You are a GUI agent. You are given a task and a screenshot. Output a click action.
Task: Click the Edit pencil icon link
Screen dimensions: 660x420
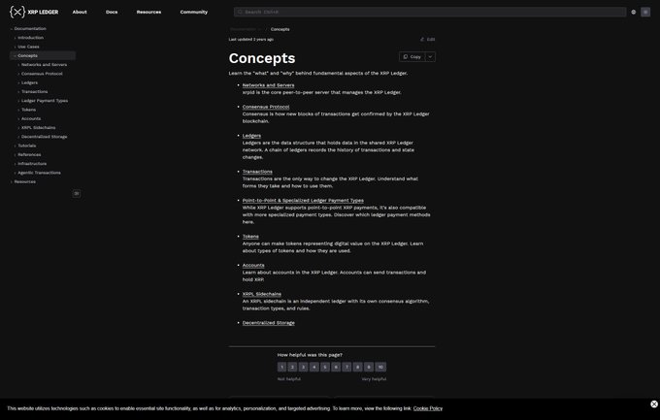point(427,39)
